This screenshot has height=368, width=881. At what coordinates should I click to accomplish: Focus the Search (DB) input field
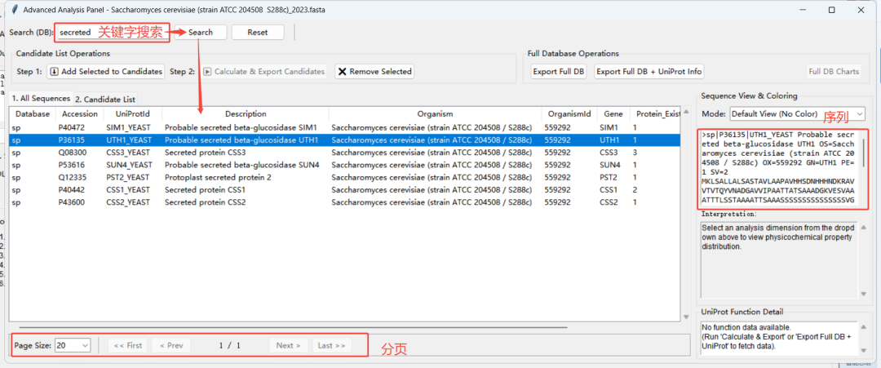coord(111,33)
